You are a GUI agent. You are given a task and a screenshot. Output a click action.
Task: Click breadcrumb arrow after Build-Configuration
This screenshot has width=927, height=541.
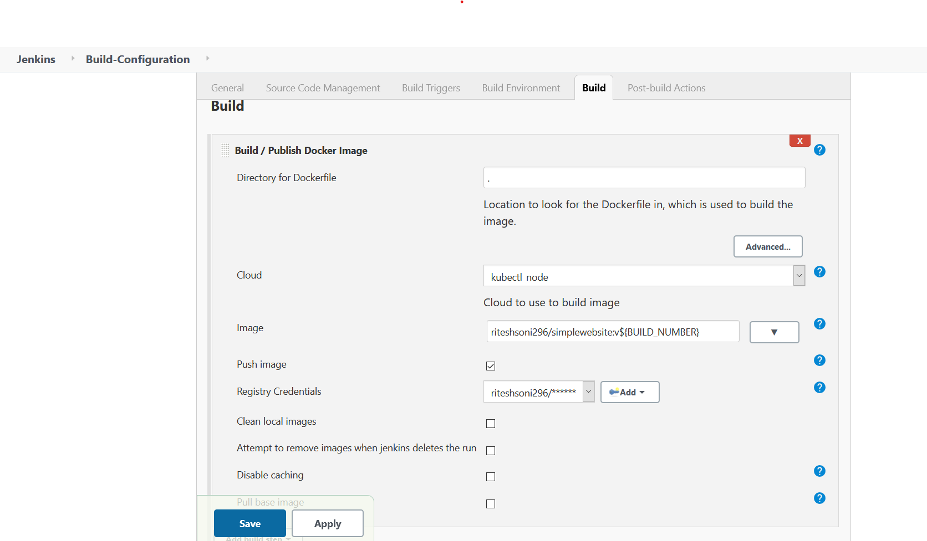pos(207,58)
